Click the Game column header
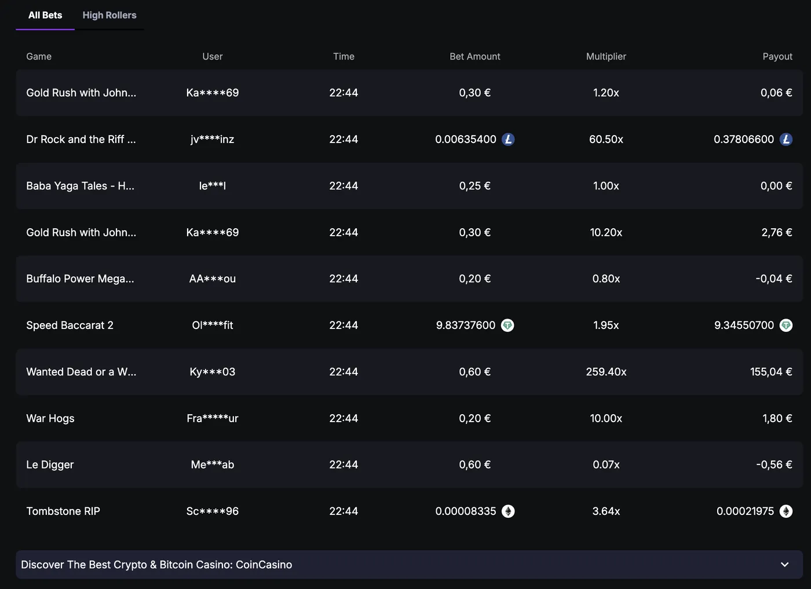 click(39, 56)
